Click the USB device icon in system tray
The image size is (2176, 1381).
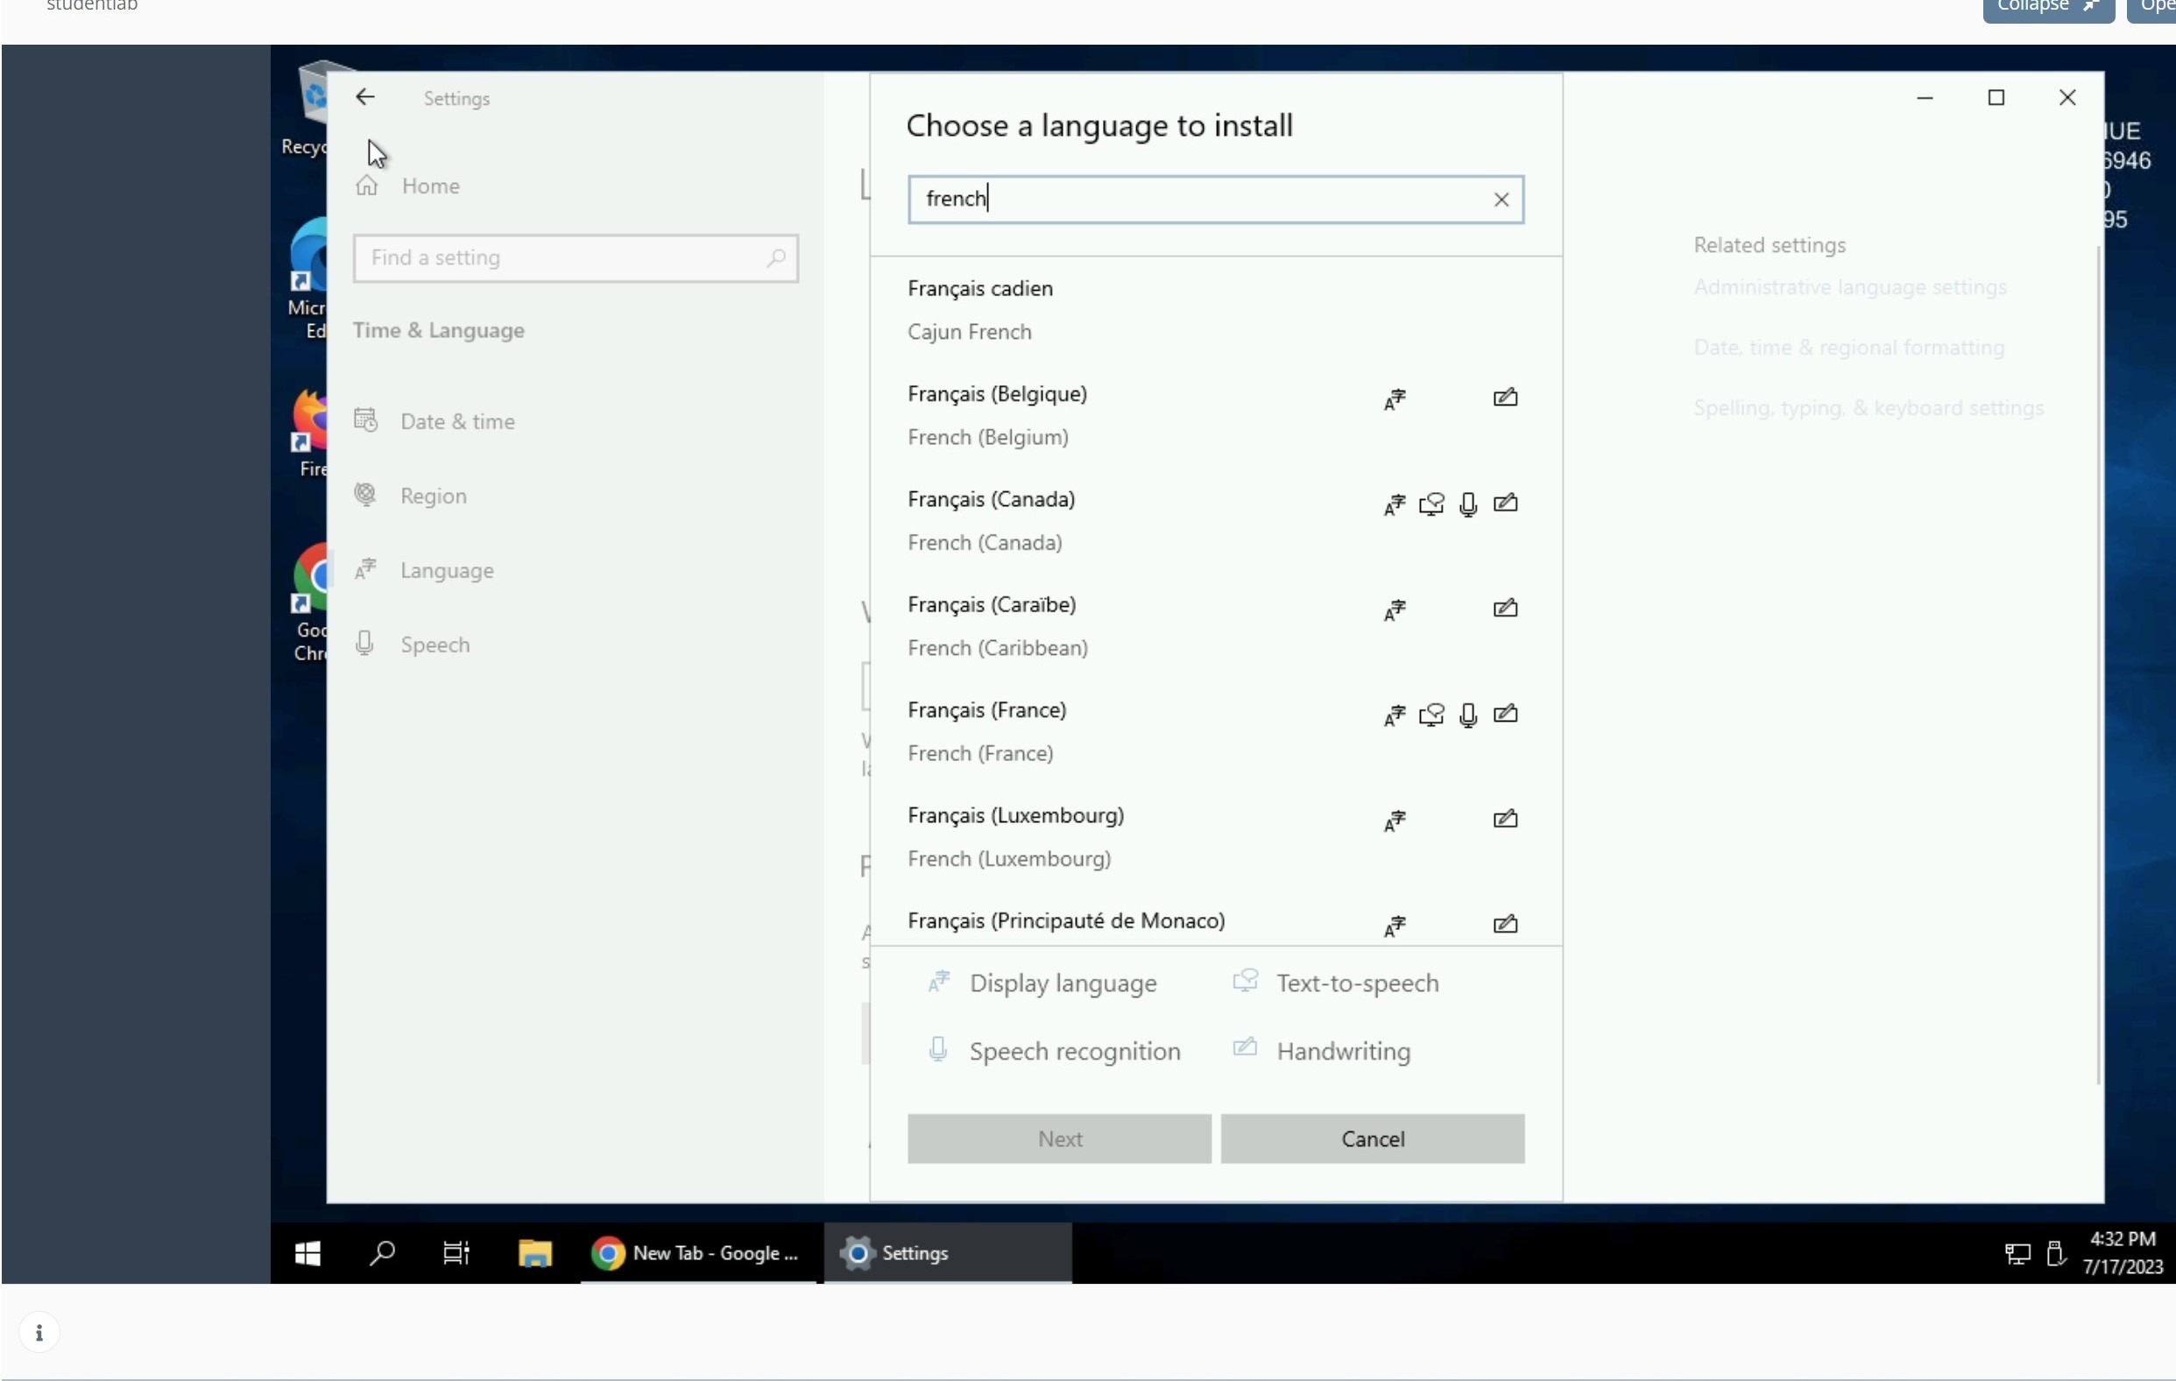[2056, 1254]
